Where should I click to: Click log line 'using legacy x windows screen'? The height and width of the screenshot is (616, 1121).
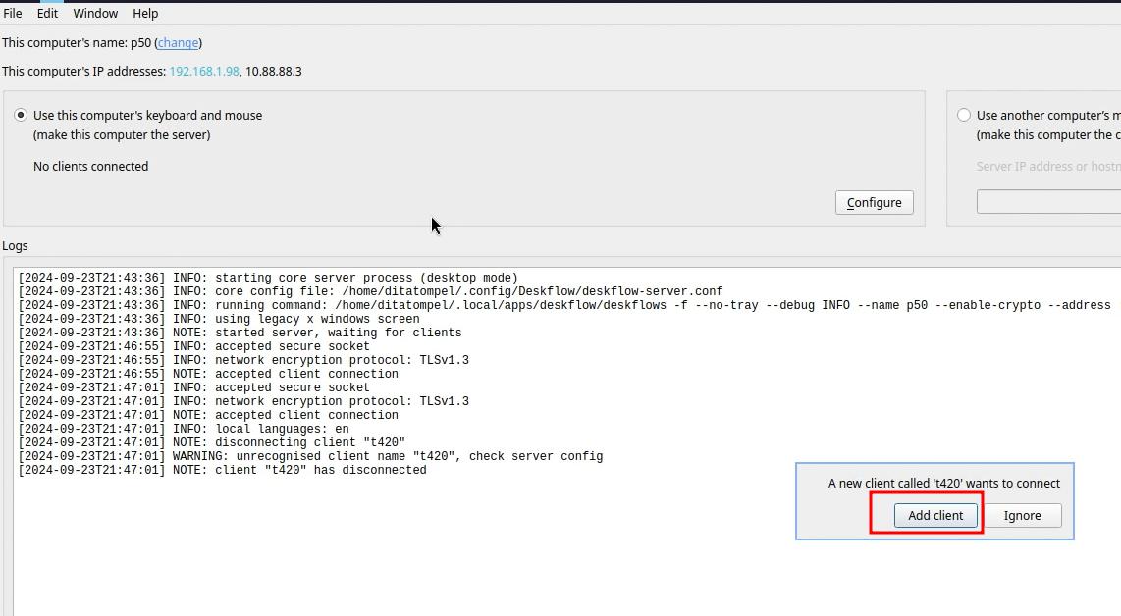tap(219, 319)
